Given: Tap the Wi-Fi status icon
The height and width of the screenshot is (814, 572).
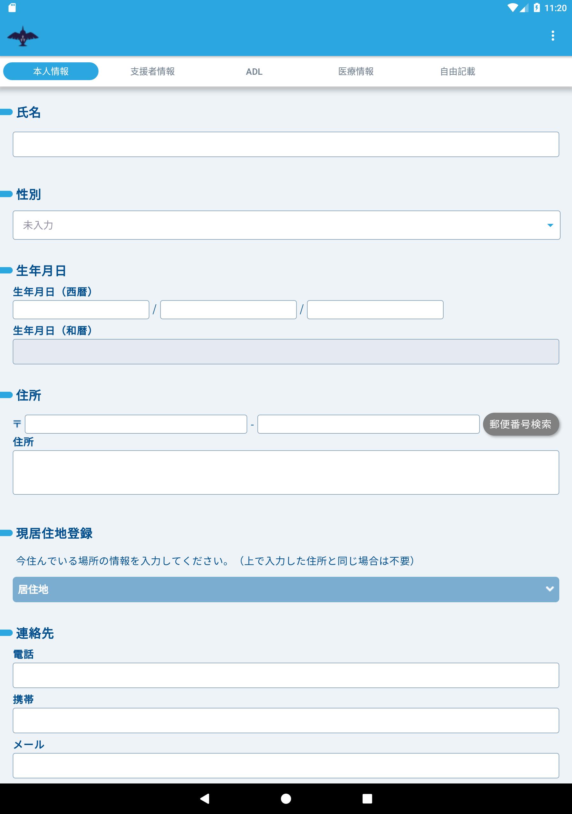Looking at the screenshot, I should (x=513, y=7).
